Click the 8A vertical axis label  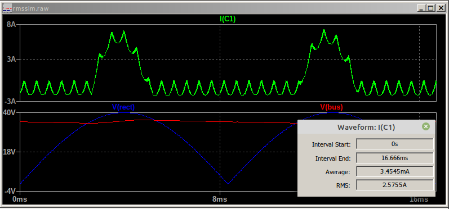(x=11, y=25)
